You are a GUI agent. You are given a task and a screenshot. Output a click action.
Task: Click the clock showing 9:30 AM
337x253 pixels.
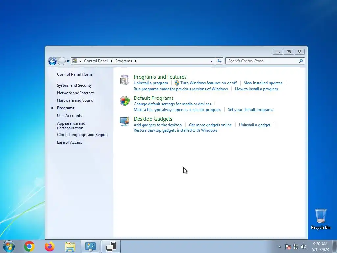coord(320,246)
